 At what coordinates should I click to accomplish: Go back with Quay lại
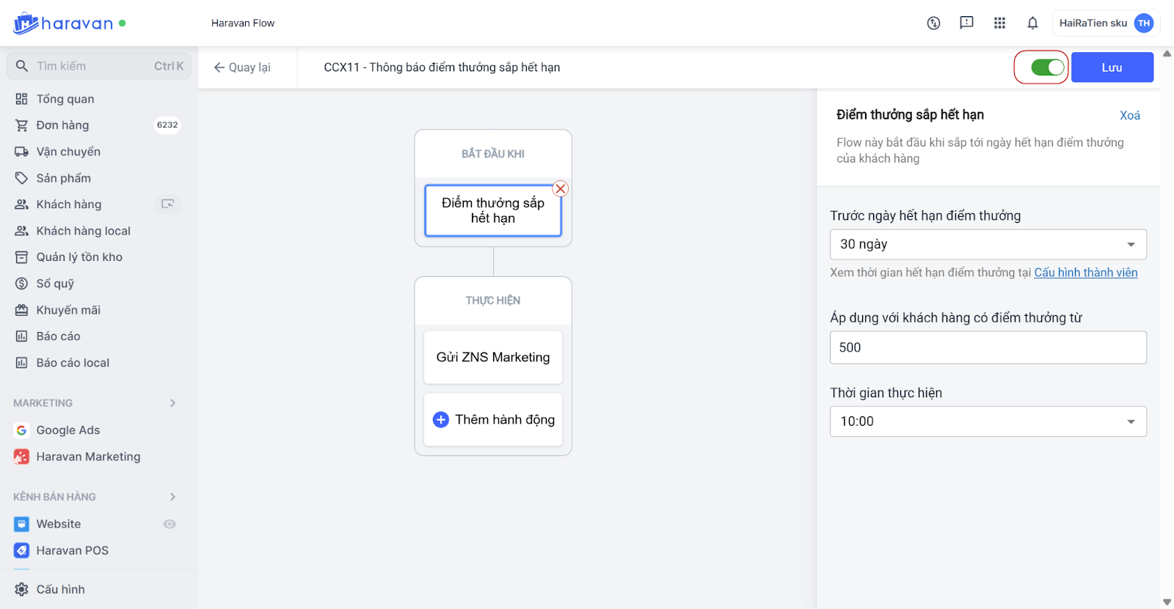point(242,67)
